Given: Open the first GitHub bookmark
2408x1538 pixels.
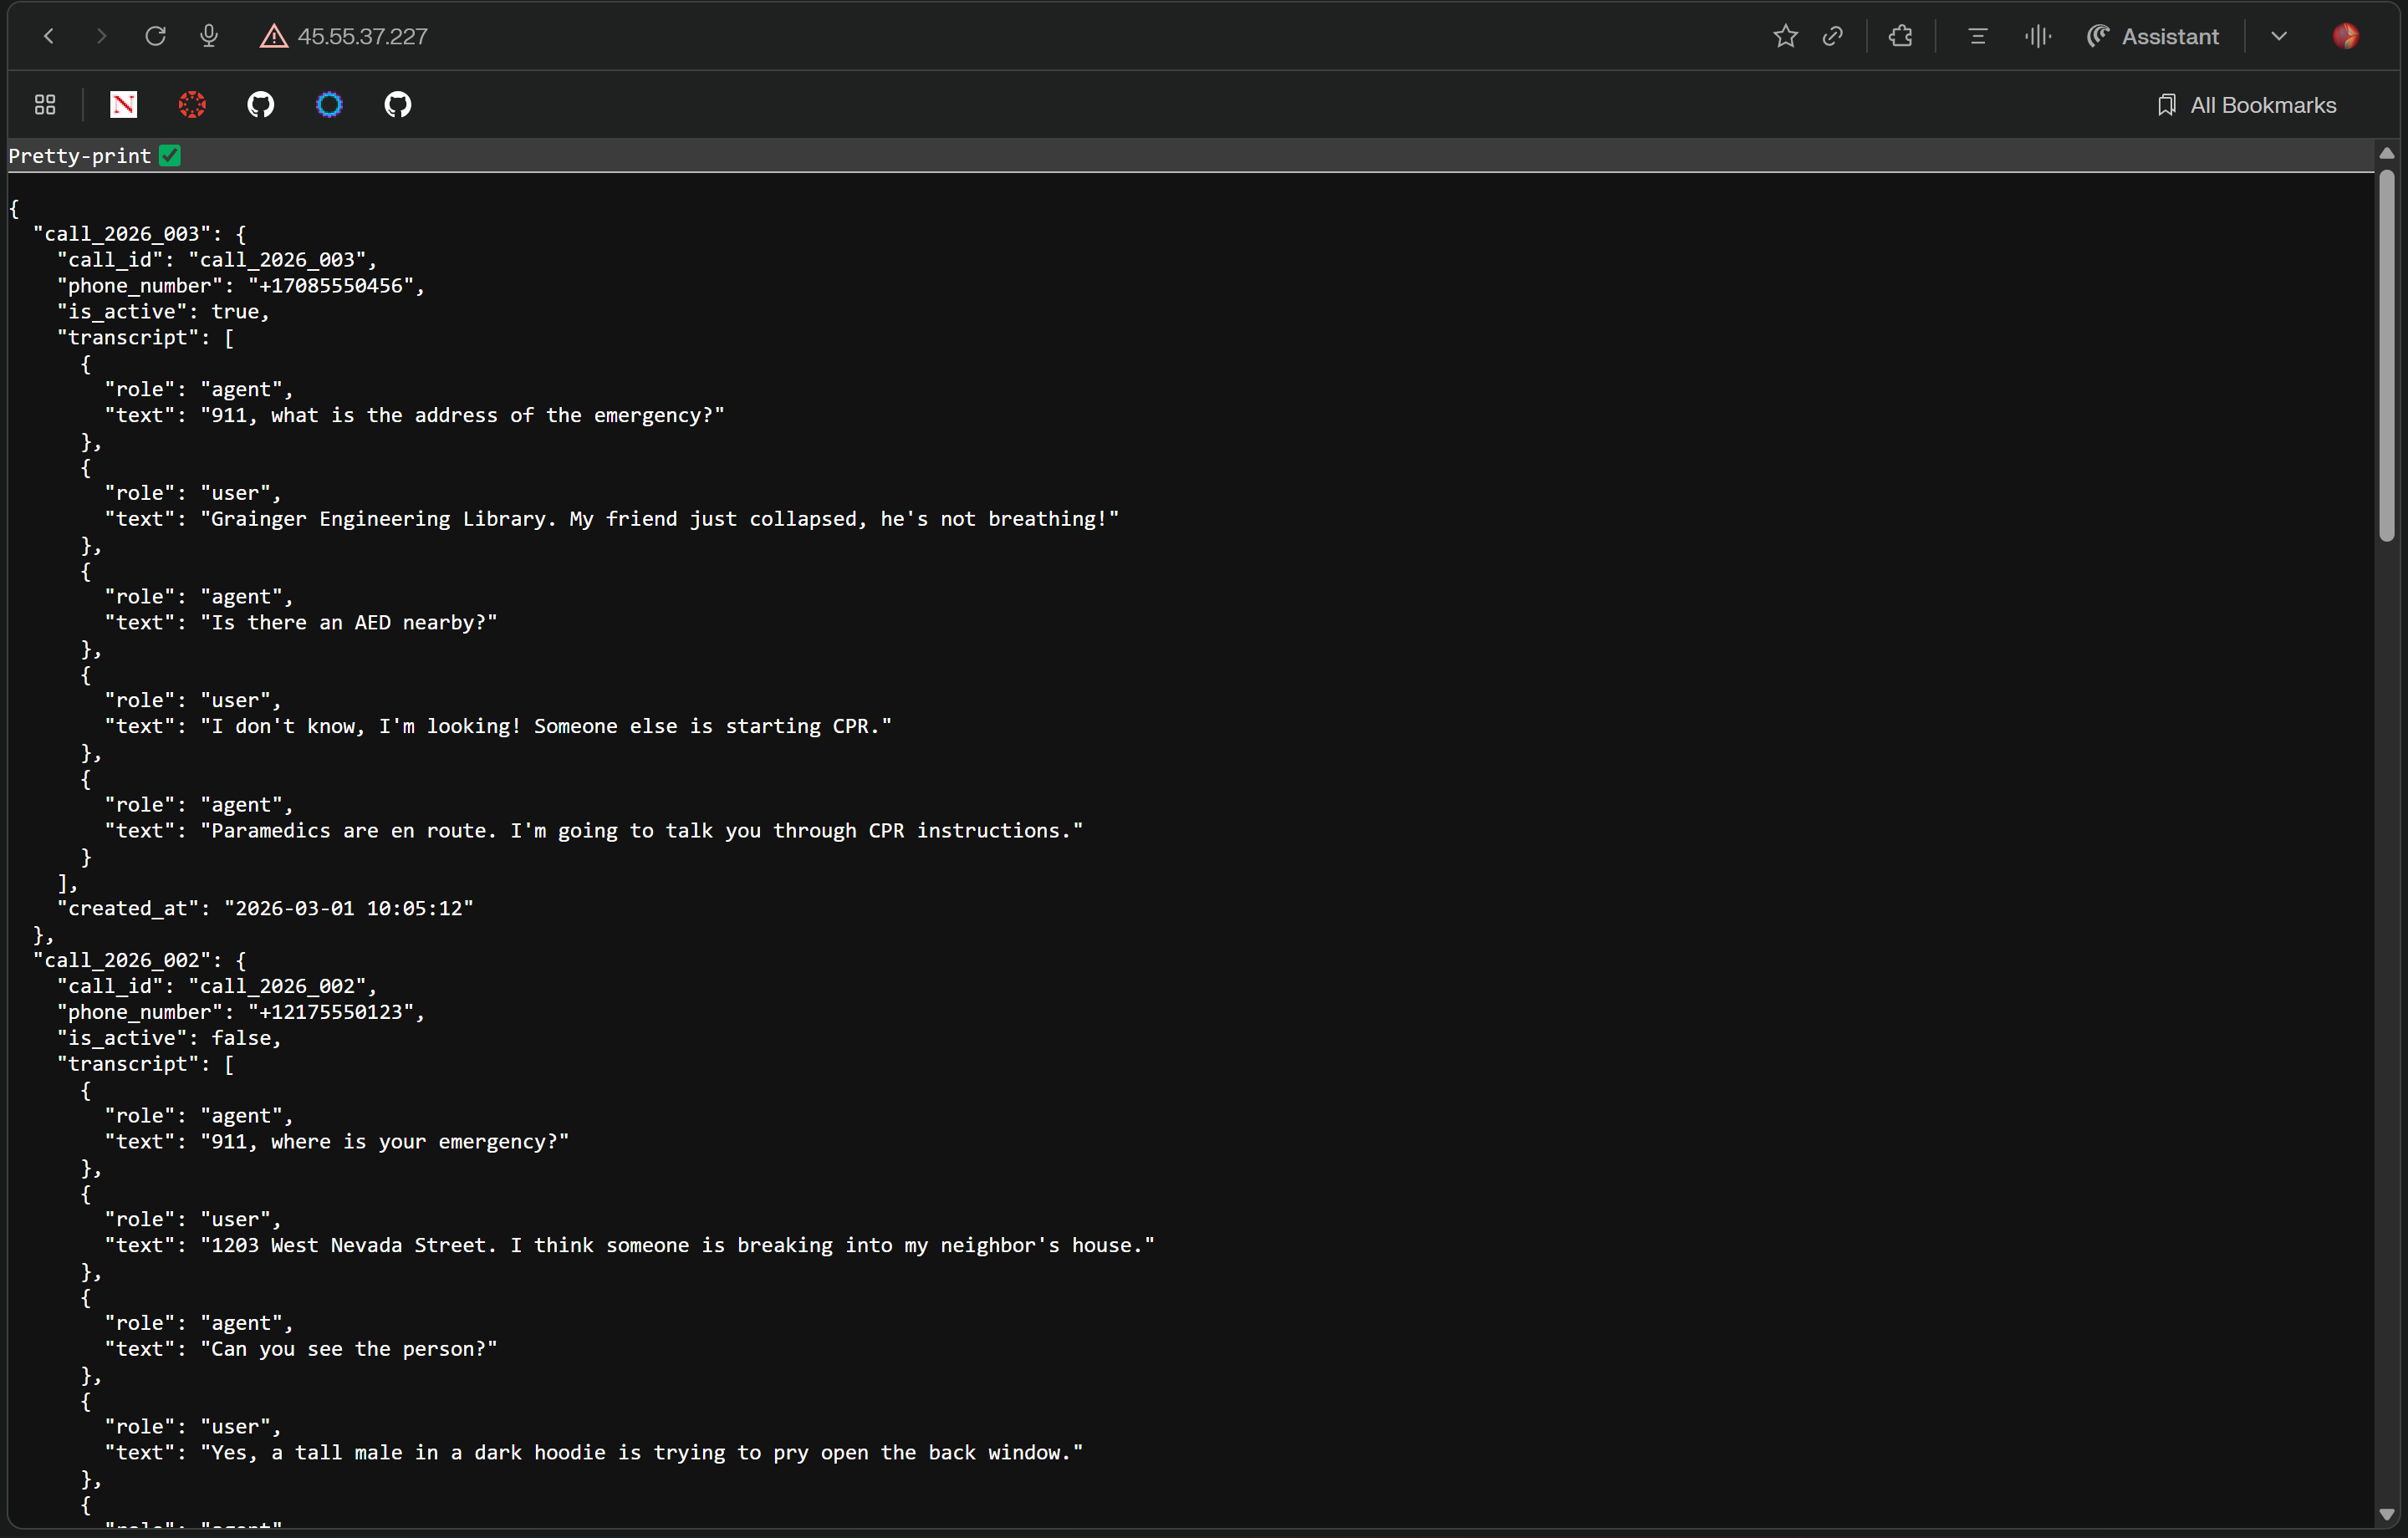Looking at the screenshot, I should pyautogui.click(x=260, y=104).
